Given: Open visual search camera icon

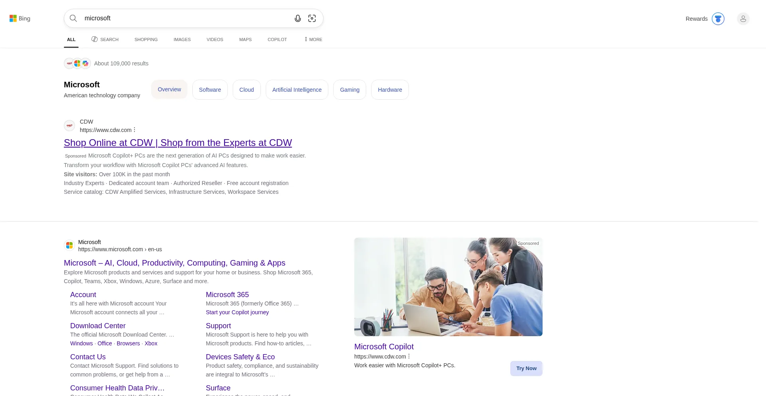Looking at the screenshot, I should (x=312, y=18).
